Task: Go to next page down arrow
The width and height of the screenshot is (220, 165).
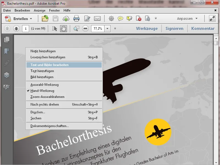Action: [x=16, y=29]
